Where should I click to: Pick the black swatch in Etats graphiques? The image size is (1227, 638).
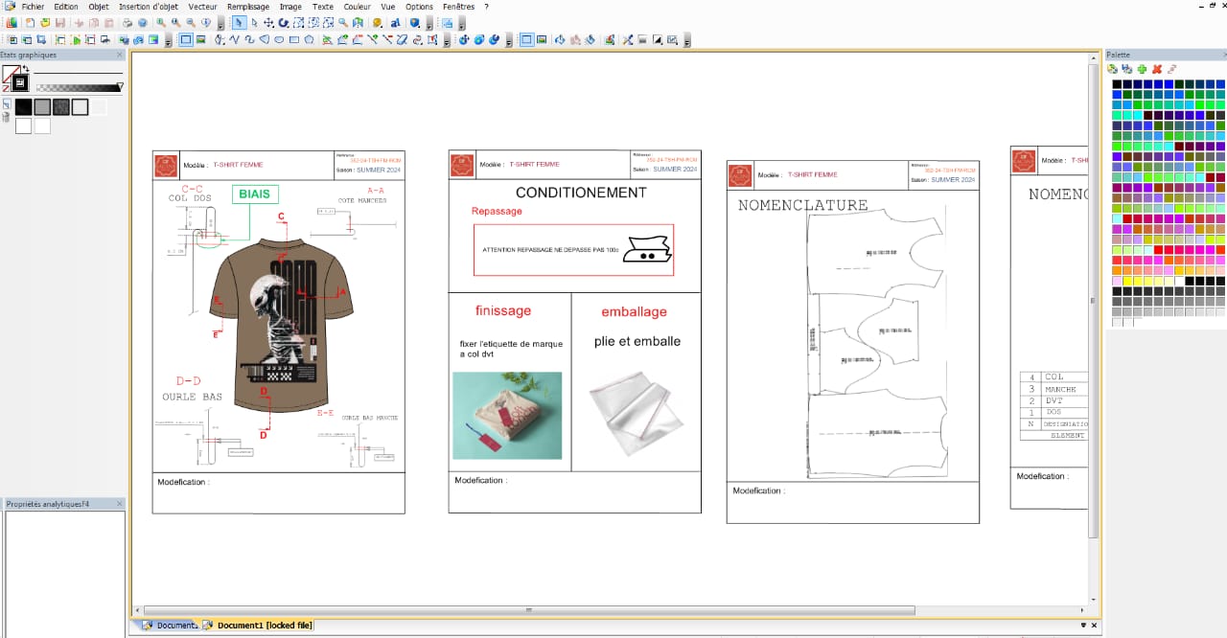[x=23, y=107]
